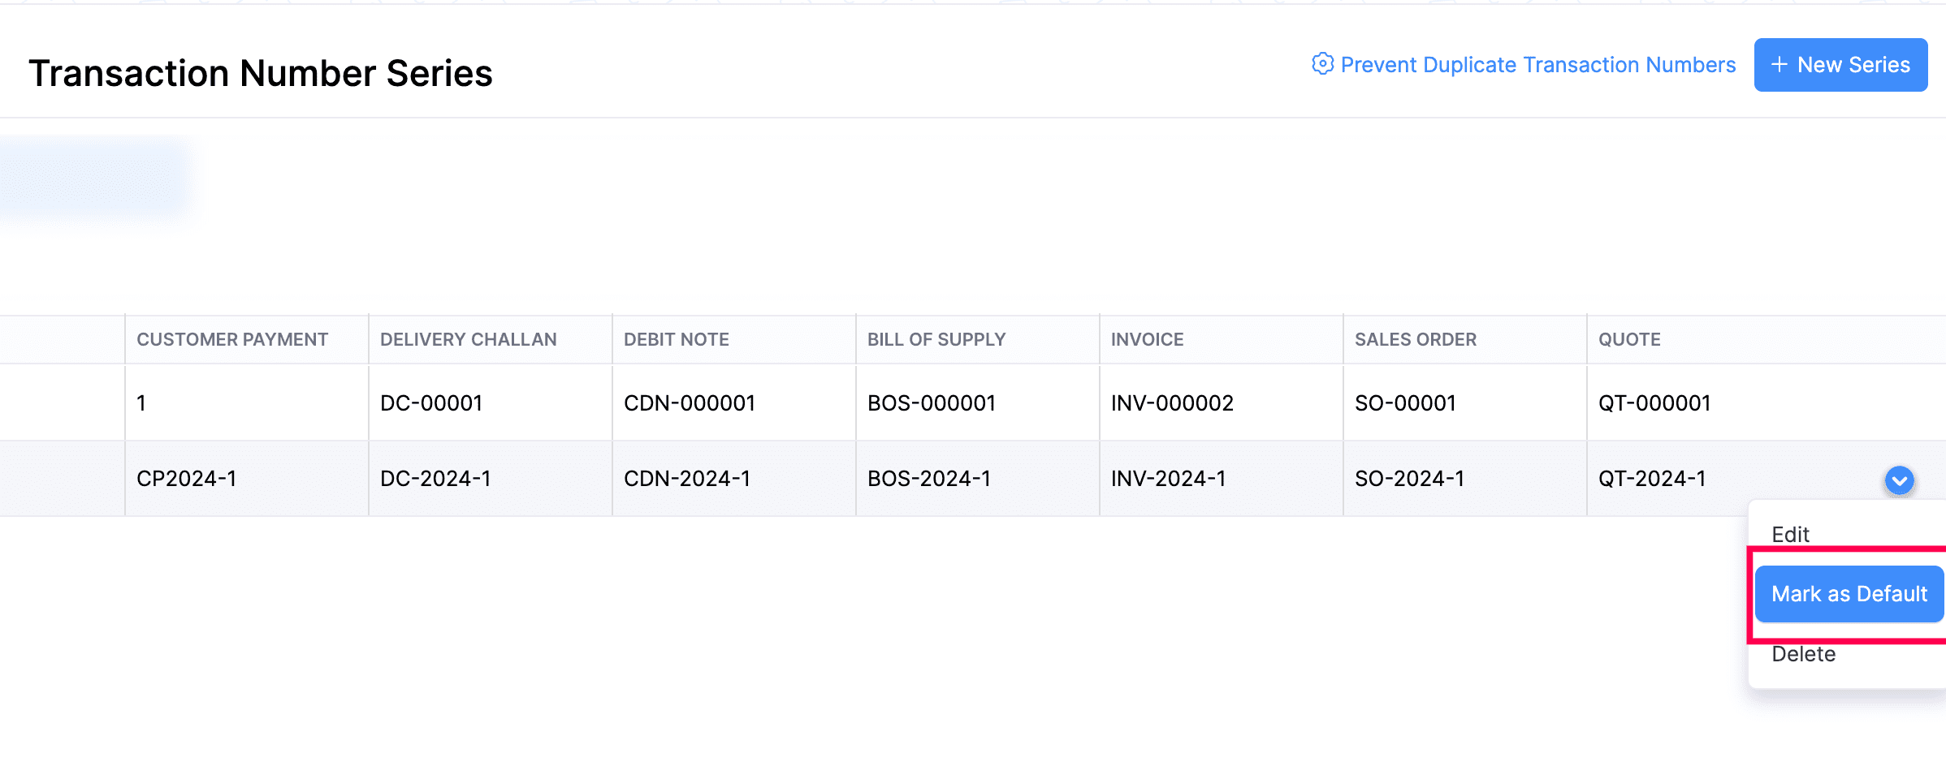Open Prevent Duplicate Transaction Numbers link
Image resolution: width=1946 pixels, height=779 pixels.
coord(1537,65)
